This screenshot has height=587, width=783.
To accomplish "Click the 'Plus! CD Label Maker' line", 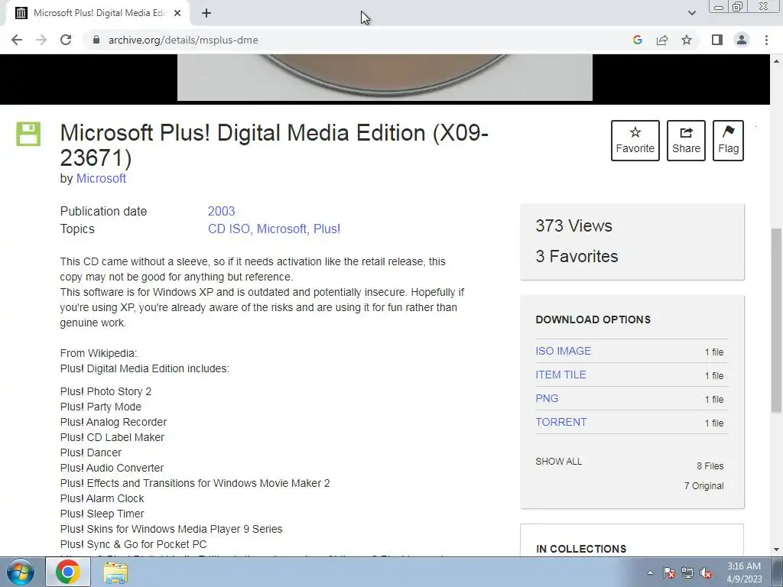I will pyautogui.click(x=112, y=437).
